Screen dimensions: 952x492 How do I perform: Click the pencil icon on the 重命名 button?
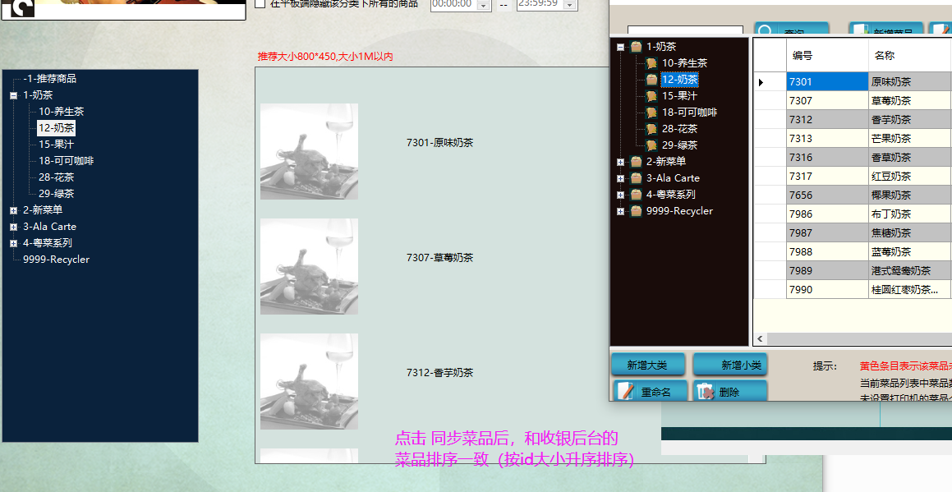point(625,392)
